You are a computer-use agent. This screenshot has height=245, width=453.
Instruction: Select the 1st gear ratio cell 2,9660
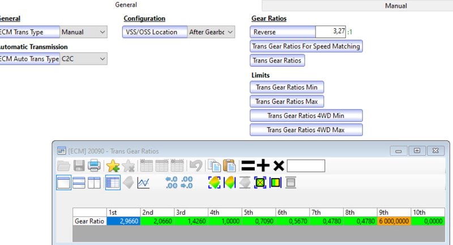coord(123,221)
